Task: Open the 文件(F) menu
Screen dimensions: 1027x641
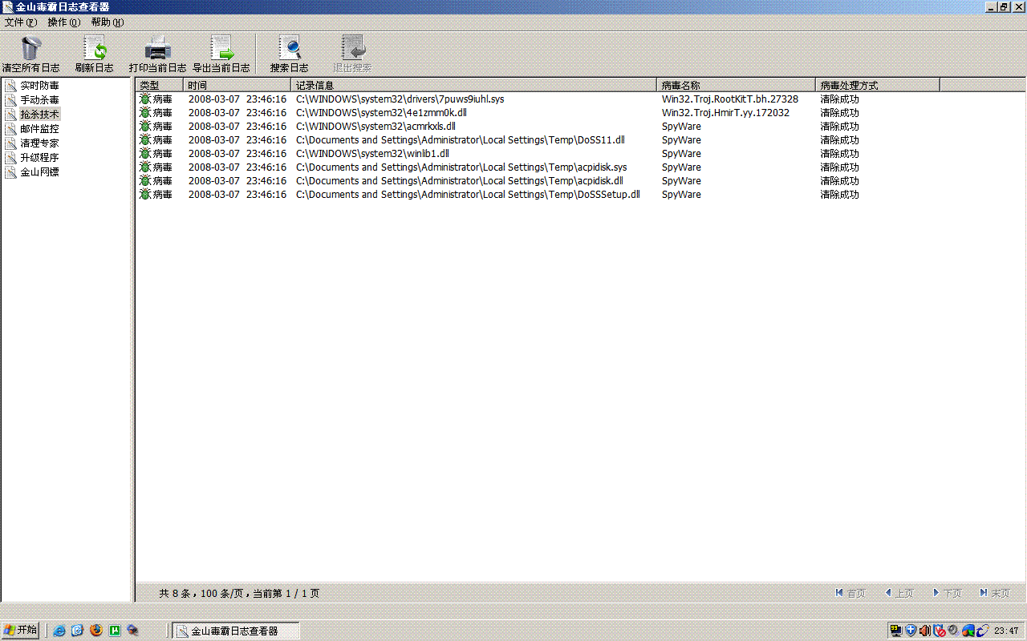Action: point(21,22)
